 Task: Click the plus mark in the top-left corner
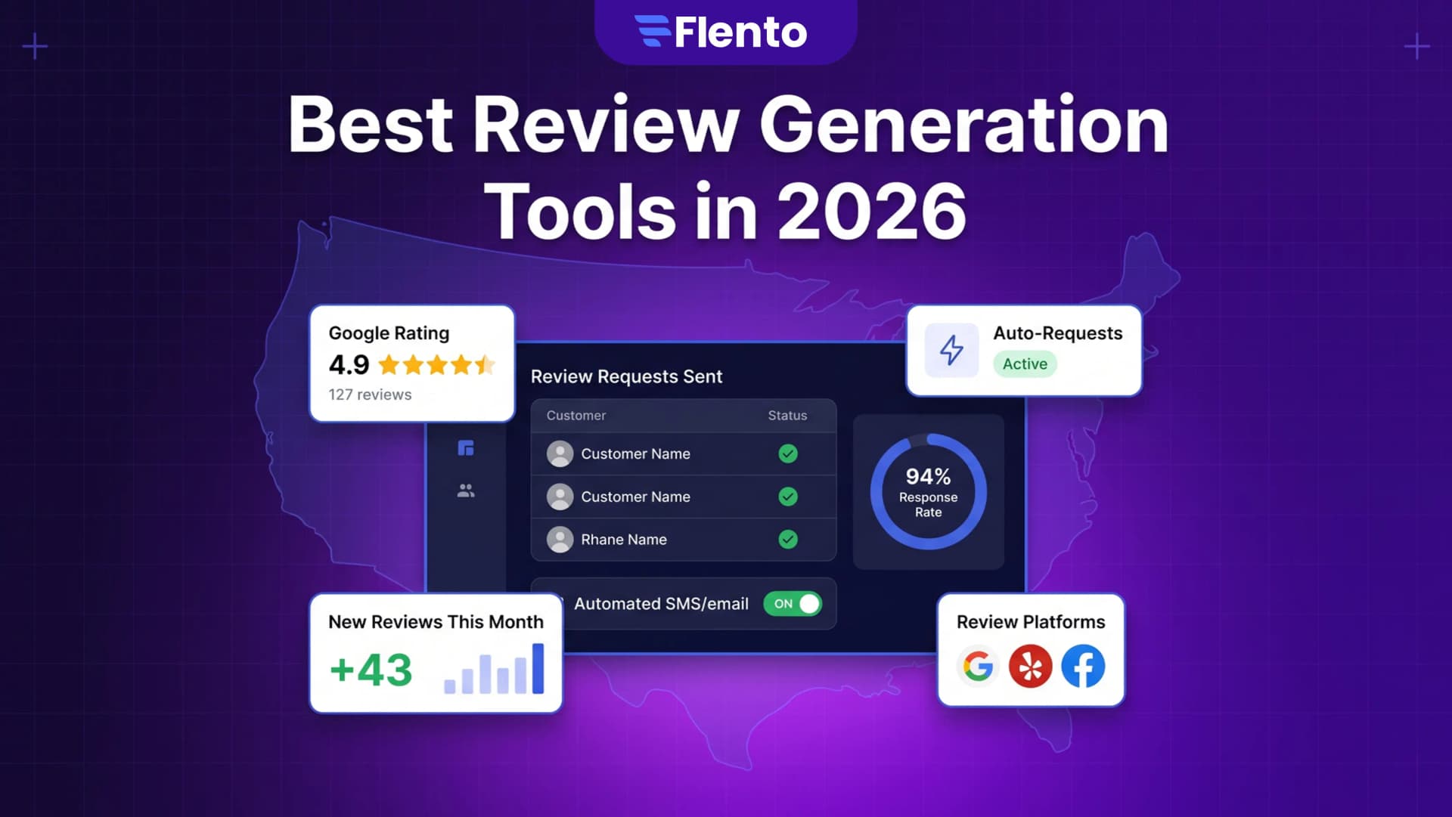35,47
